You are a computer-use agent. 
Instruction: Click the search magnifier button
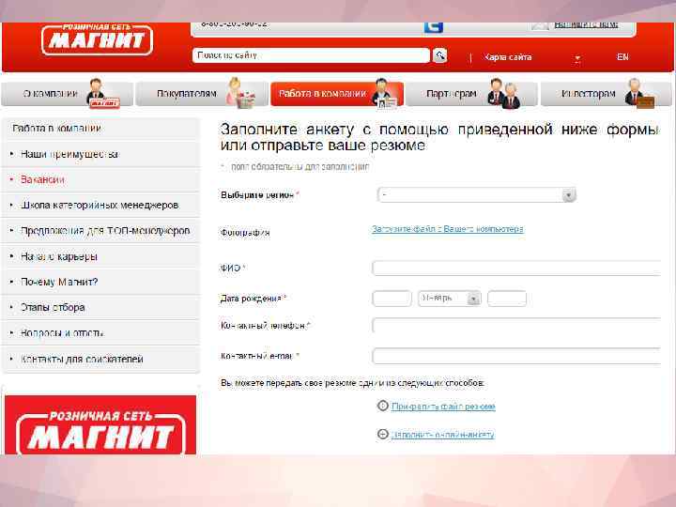439,55
